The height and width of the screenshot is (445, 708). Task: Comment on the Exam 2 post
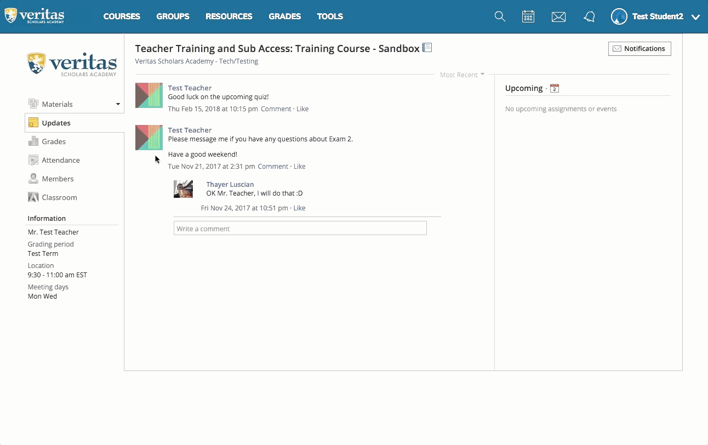(x=273, y=167)
